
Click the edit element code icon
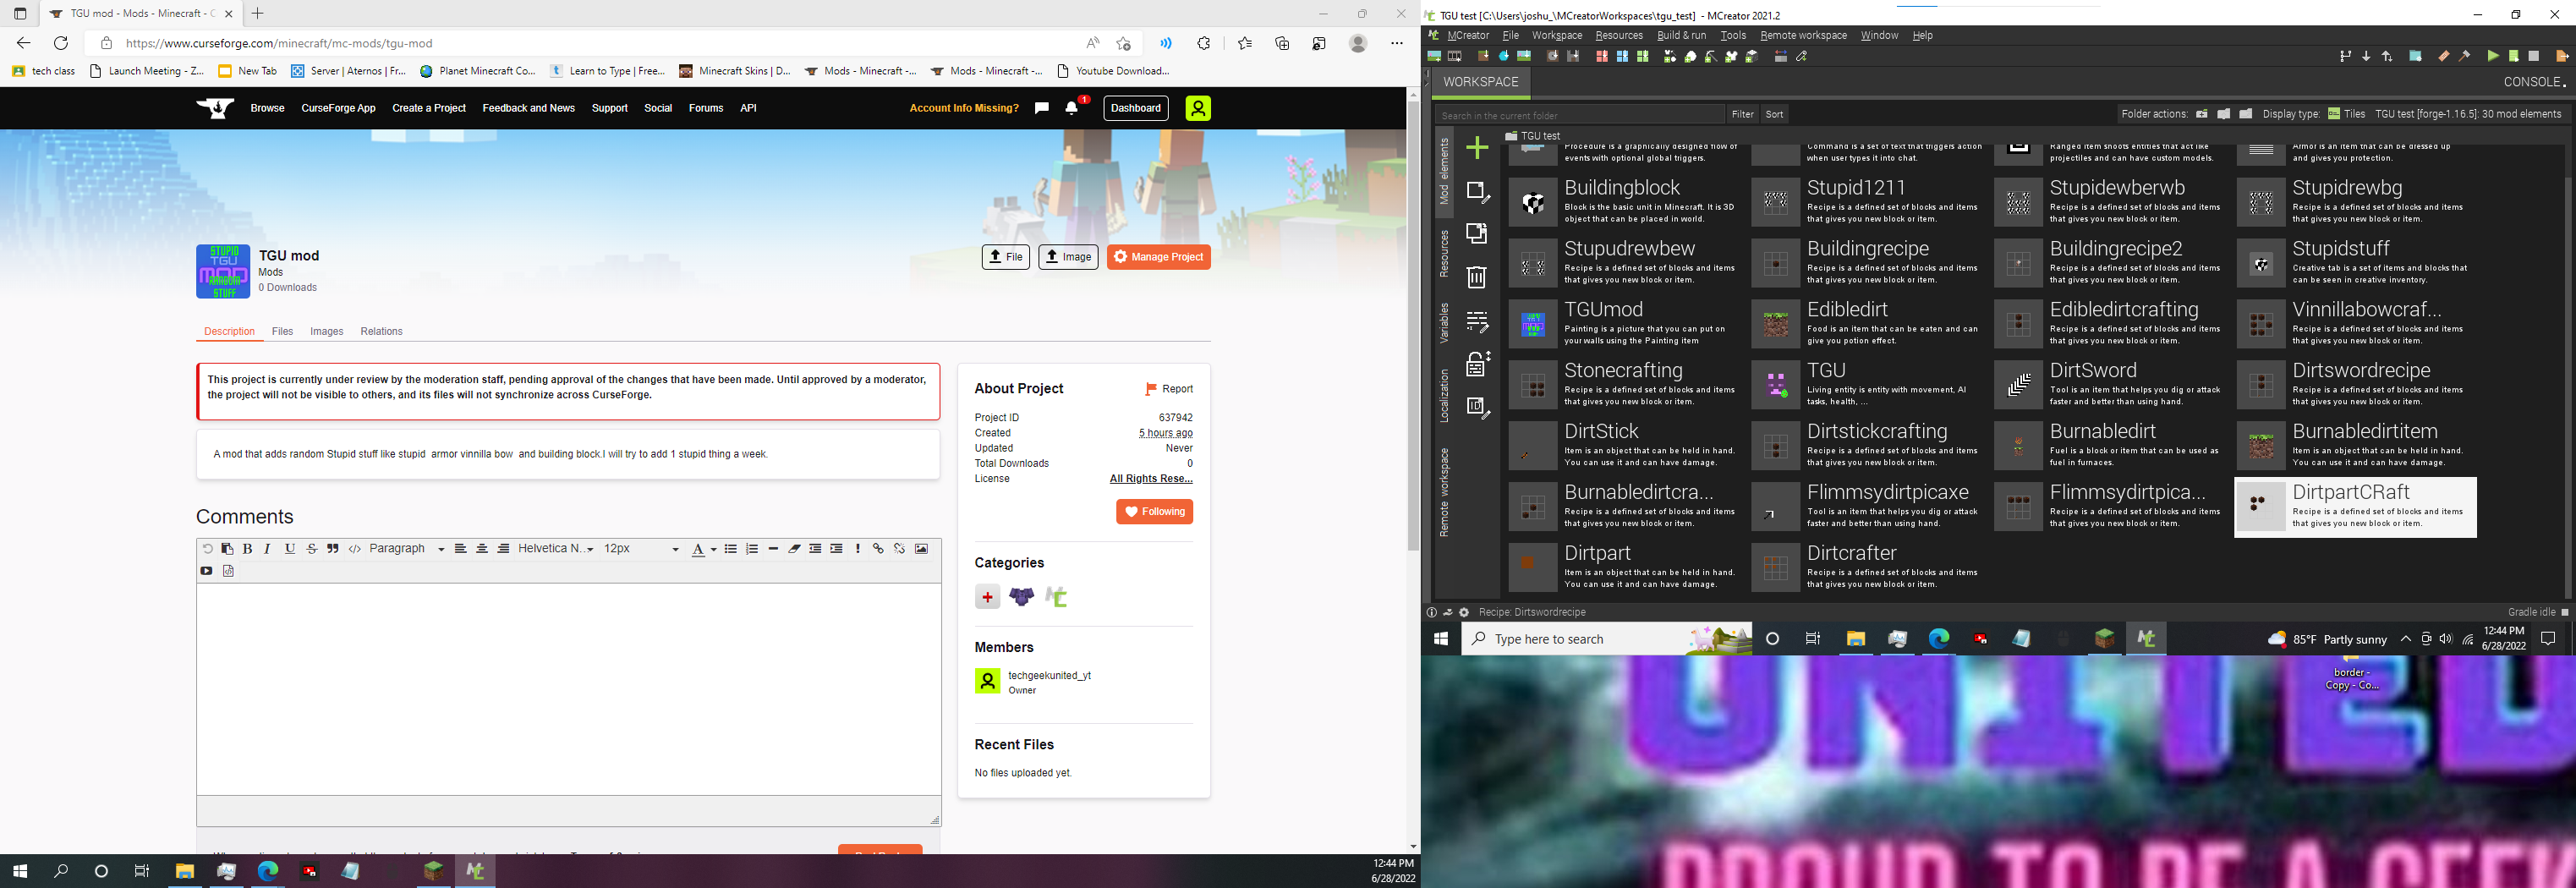click(1477, 321)
